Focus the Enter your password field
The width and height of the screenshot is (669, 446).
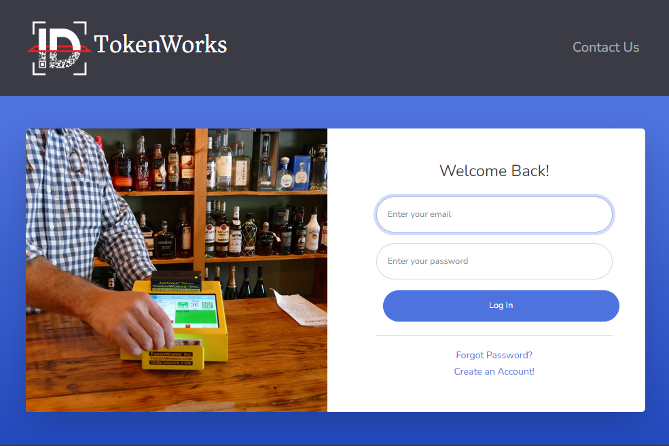[x=494, y=261]
